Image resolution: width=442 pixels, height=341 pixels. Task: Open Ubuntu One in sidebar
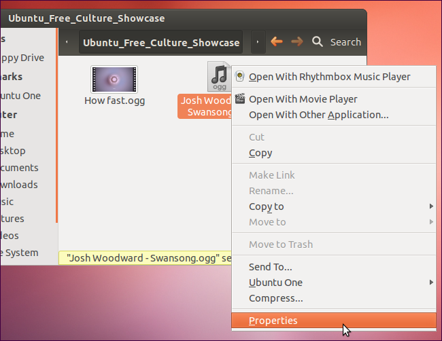20,96
